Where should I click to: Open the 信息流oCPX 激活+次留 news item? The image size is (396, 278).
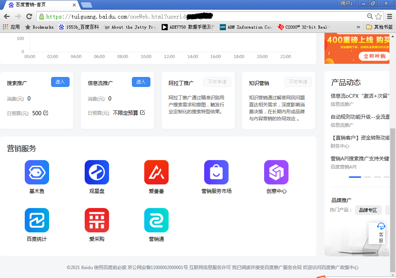point(360,96)
